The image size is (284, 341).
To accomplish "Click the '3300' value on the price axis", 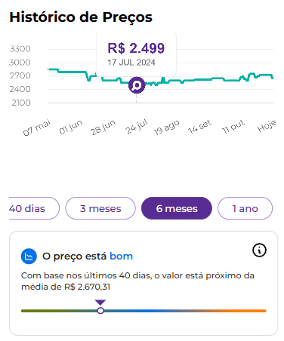I will coord(20,49).
